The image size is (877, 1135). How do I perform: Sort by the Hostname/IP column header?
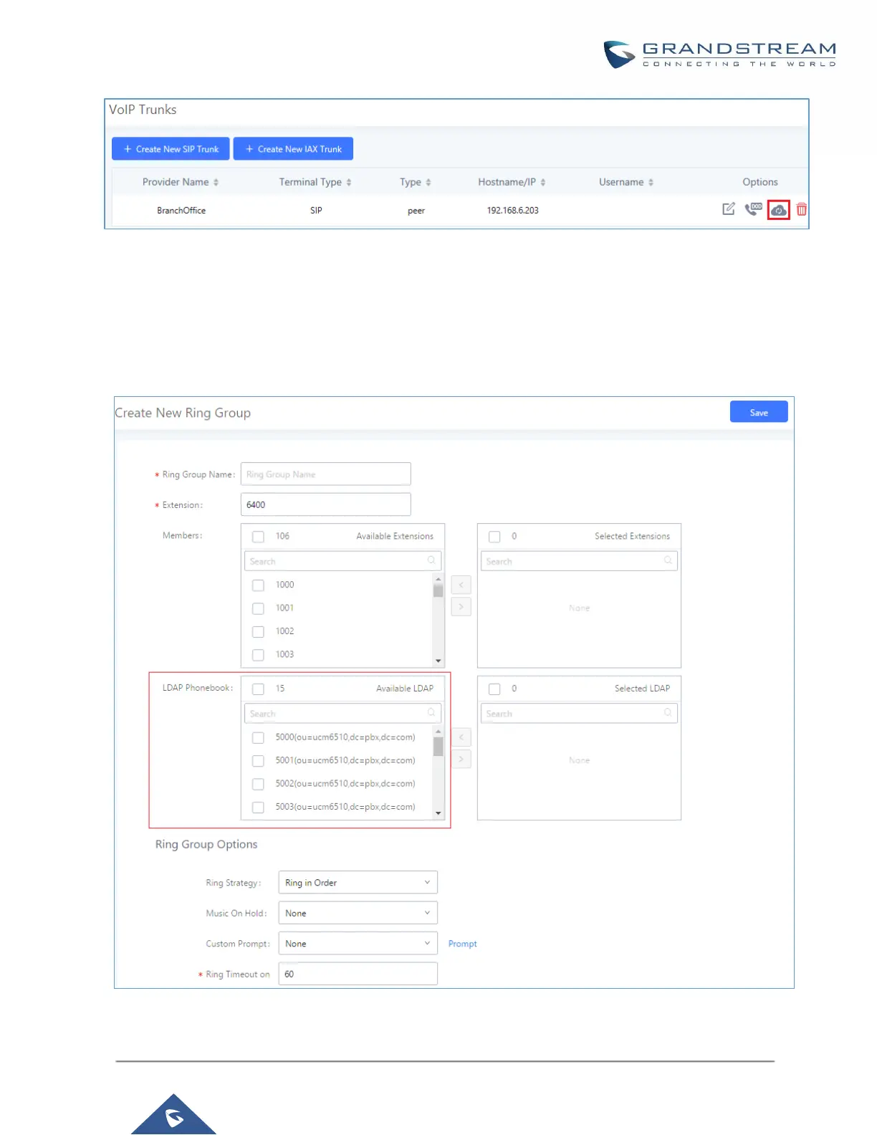pos(512,182)
